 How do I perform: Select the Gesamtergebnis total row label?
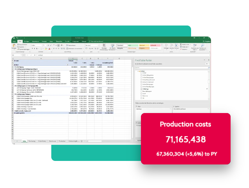coord(19,113)
